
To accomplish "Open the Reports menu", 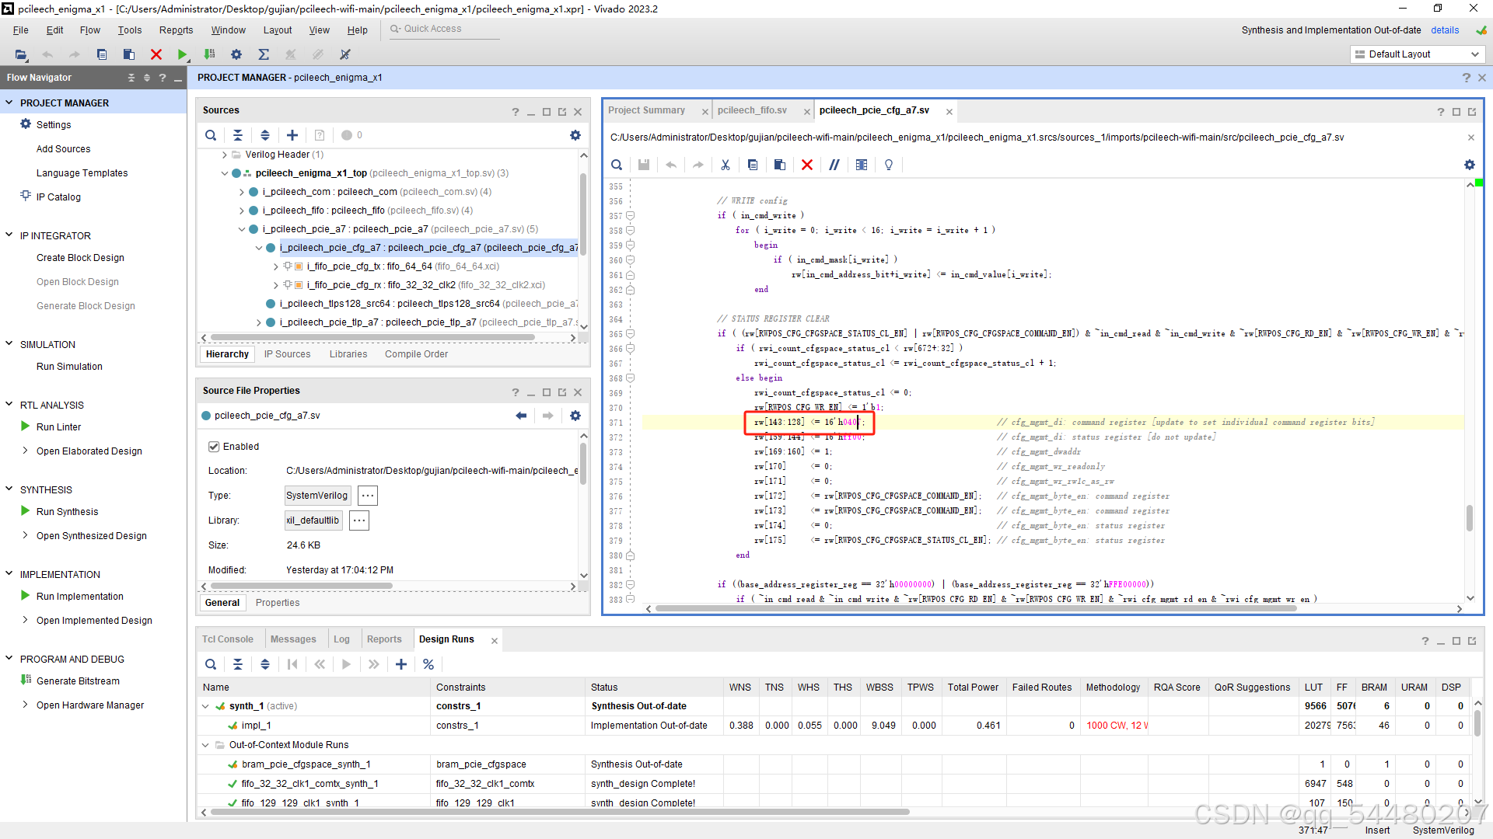I will 176,30.
